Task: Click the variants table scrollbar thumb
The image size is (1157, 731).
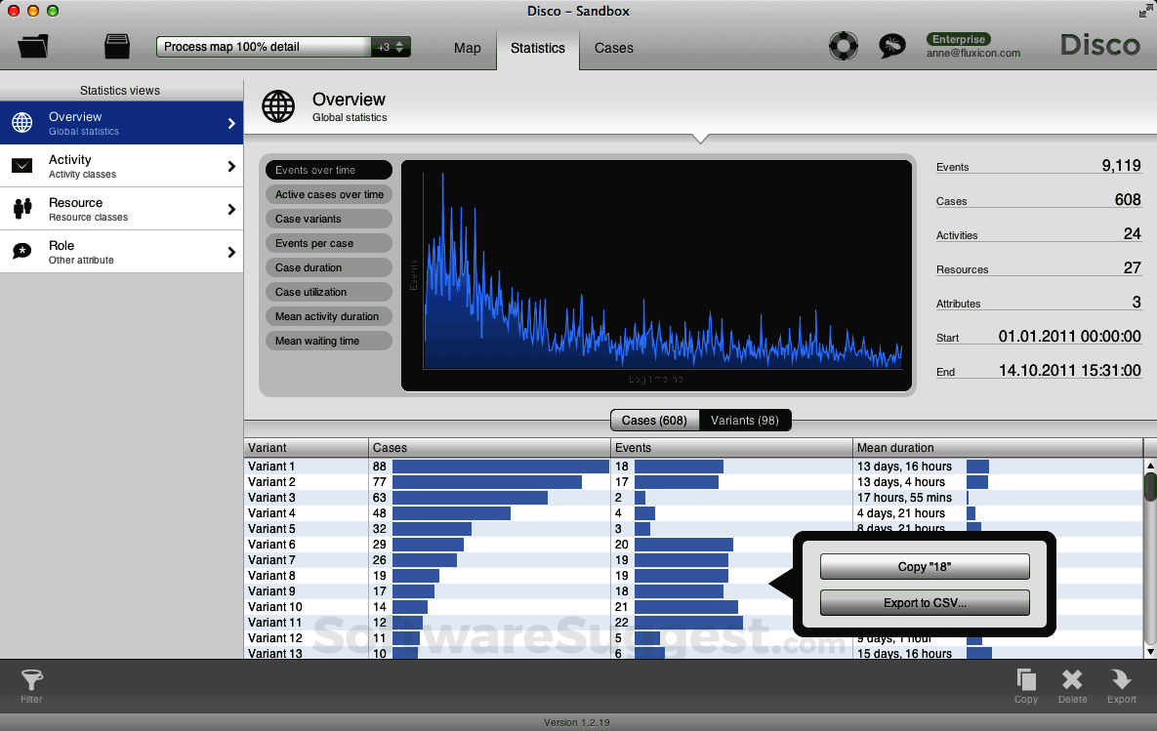Action: (1147, 487)
